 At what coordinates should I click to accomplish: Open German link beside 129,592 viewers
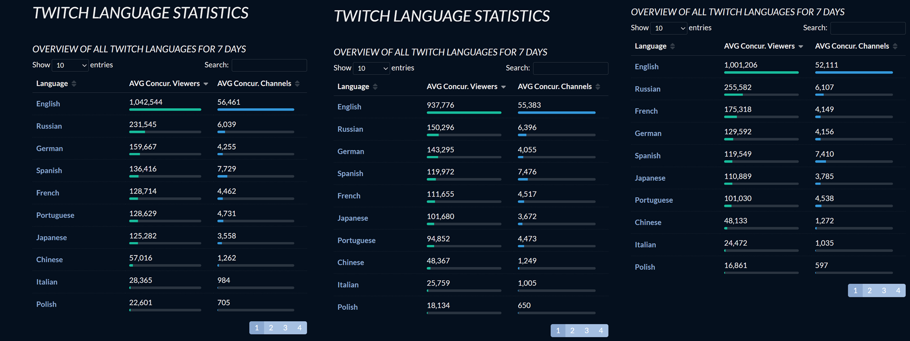pyautogui.click(x=648, y=133)
